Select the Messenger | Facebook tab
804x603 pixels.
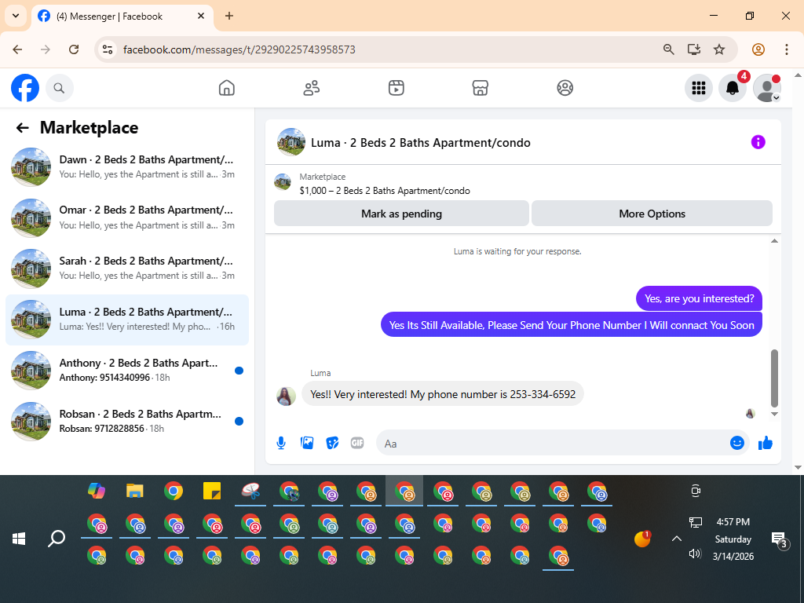[122, 17]
